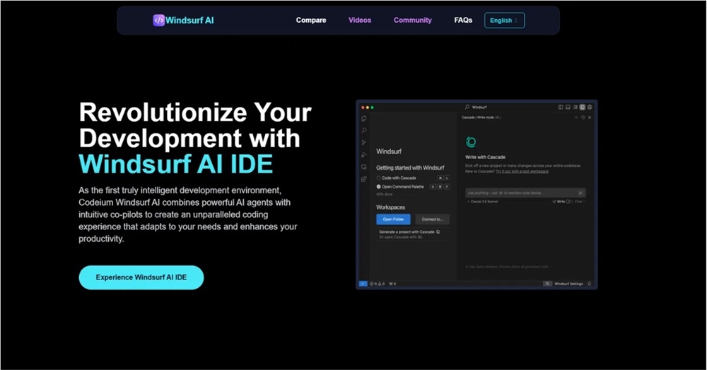Open the Extensions icon in IDE sidebar
The height and width of the screenshot is (370, 707).
tap(363, 179)
